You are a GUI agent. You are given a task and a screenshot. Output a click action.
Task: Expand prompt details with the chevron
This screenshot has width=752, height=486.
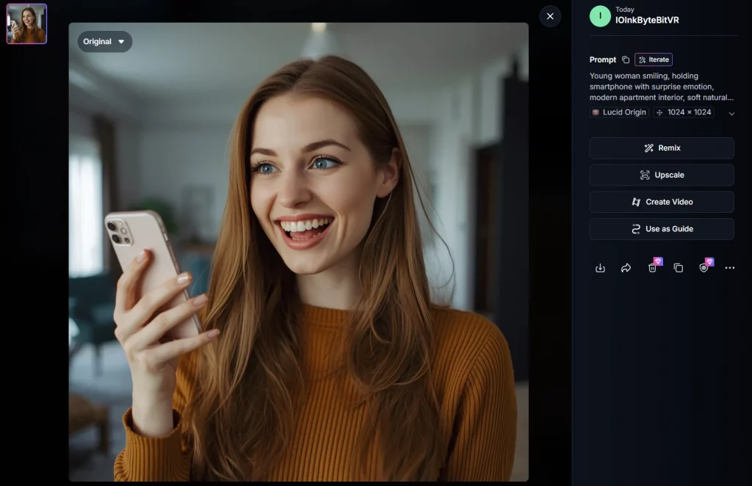point(731,113)
